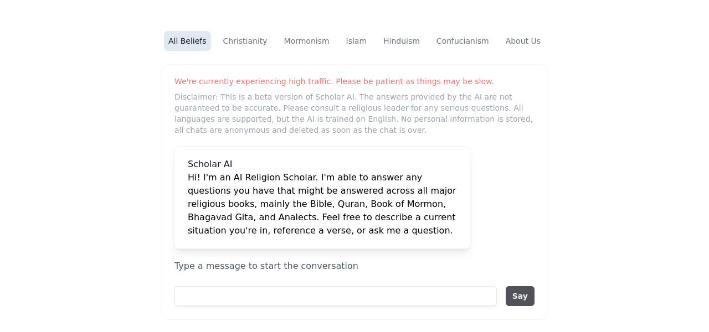
Task: Click the red high traffic warning
Action: pos(334,81)
